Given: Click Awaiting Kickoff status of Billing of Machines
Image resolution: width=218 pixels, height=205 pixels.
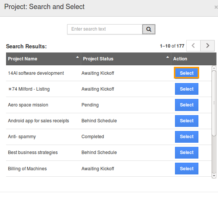Looking at the screenshot, I should pyautogui.click(x=98, y=169).
